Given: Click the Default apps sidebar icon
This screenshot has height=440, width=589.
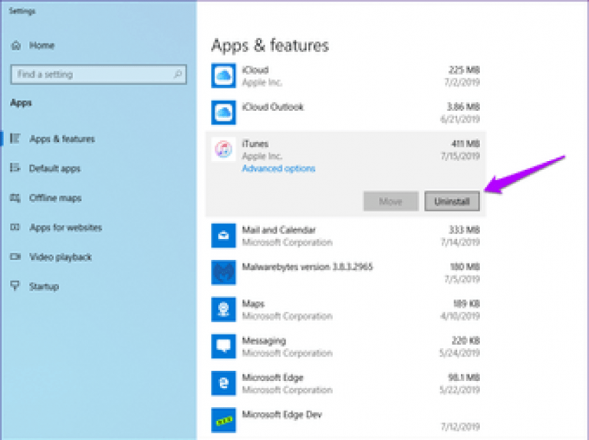Looking at the screenshot, I should pyautogui.click(x=15, y=168).
